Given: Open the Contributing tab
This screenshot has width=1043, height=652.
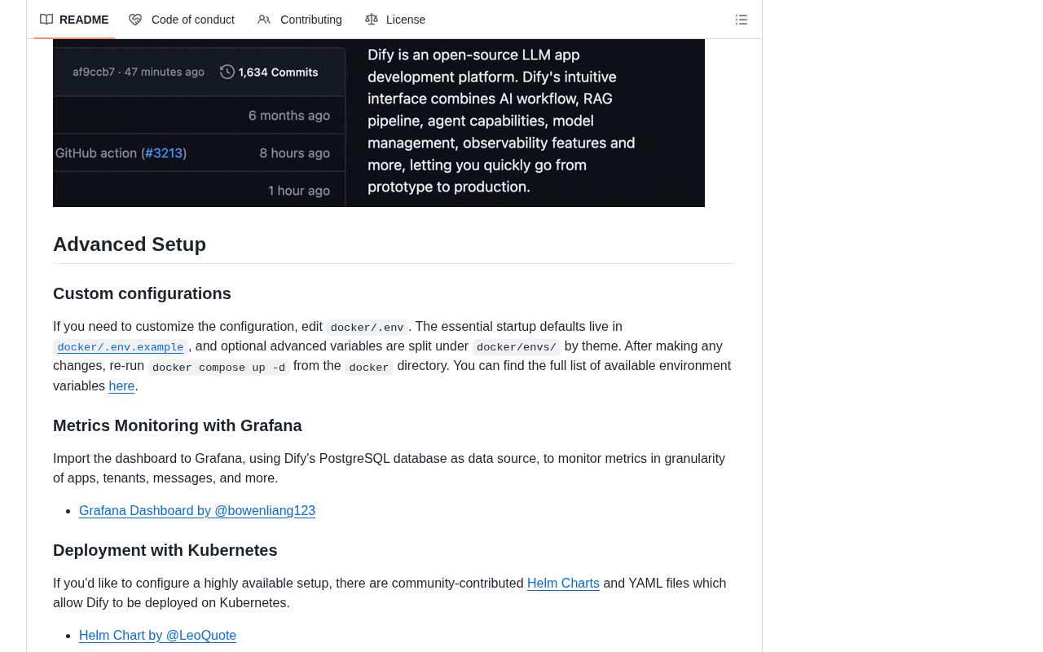Looking at the screenshot, I should 300,20.
